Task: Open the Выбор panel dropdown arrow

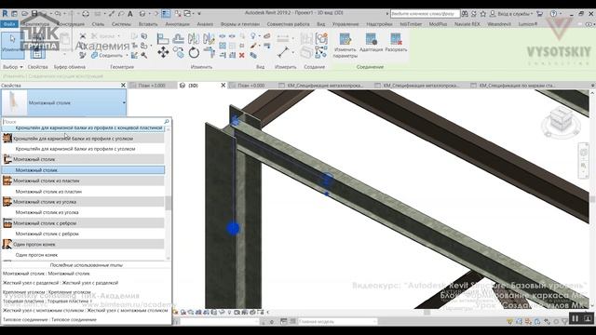Action: [21, 67]
